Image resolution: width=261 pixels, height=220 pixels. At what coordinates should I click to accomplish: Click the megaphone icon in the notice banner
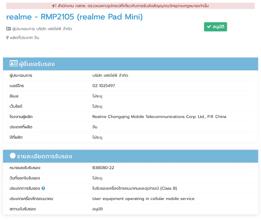tap(54, 6)
